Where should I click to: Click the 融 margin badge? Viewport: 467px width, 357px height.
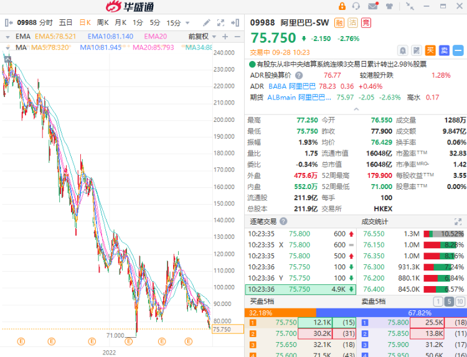(339, 23)
